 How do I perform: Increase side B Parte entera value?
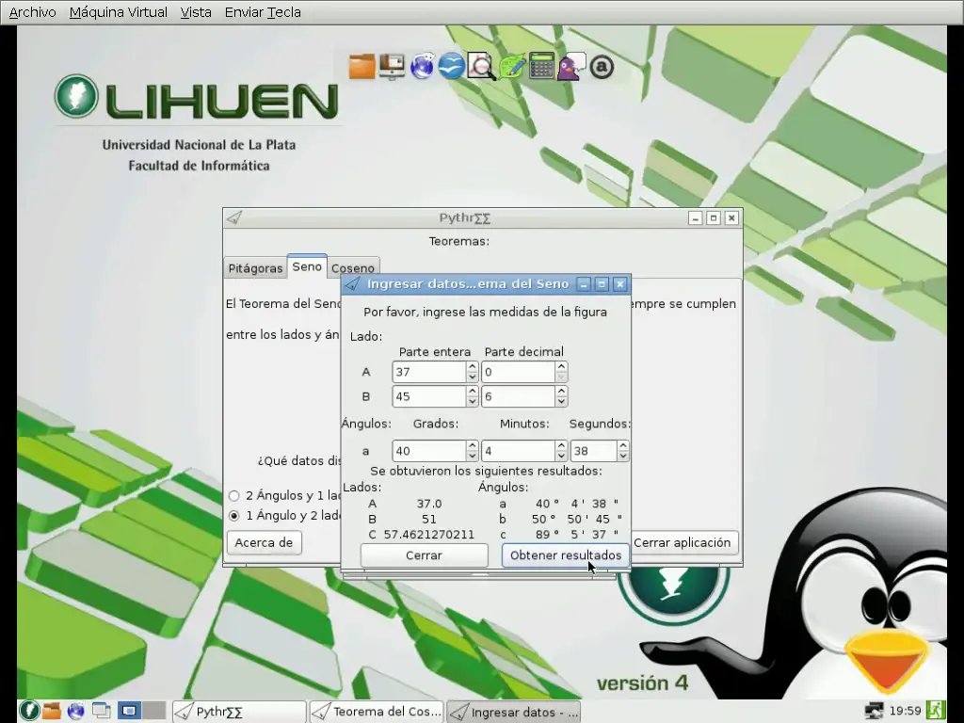tap(473, 391)
